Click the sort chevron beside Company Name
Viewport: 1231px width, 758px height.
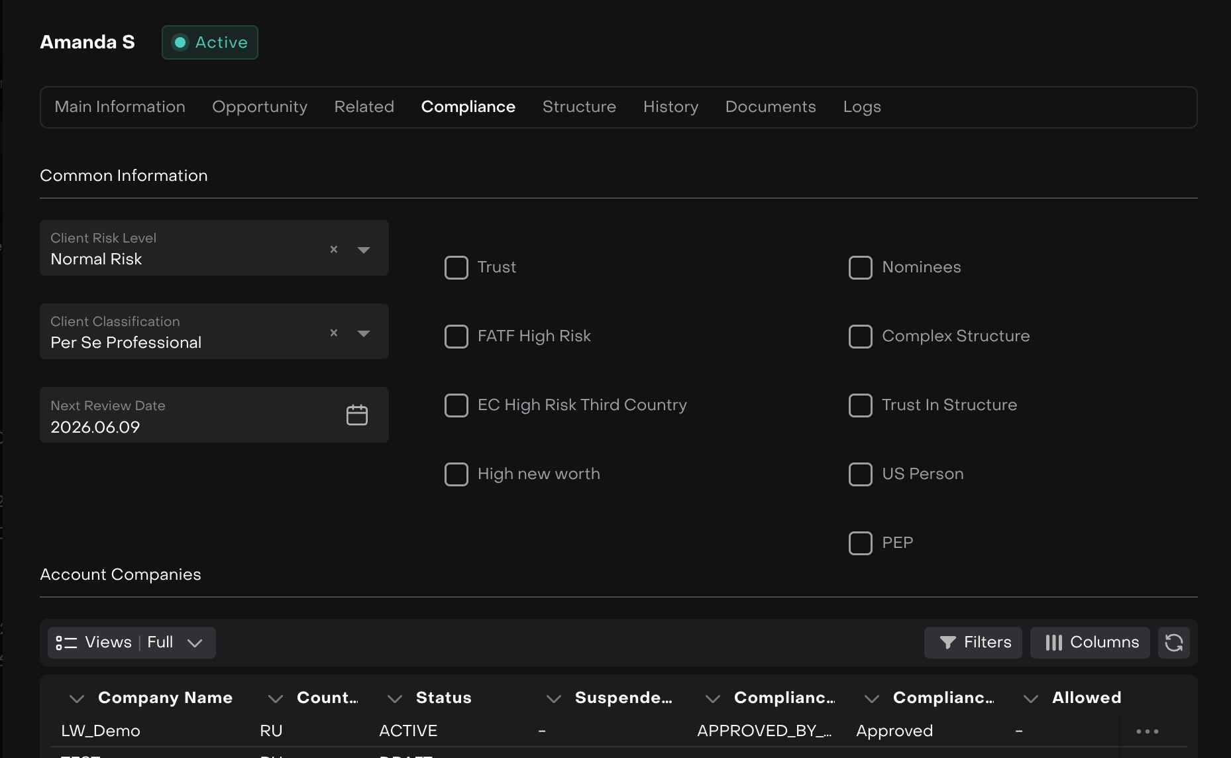pos(77,698)
